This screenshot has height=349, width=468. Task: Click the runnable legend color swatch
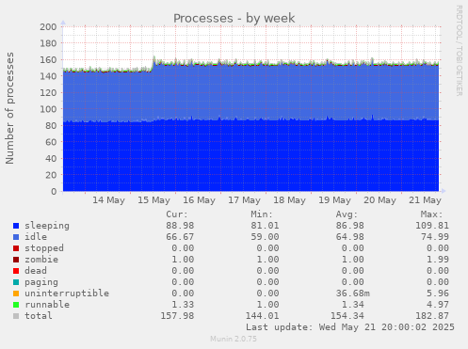tap(16, 305)
